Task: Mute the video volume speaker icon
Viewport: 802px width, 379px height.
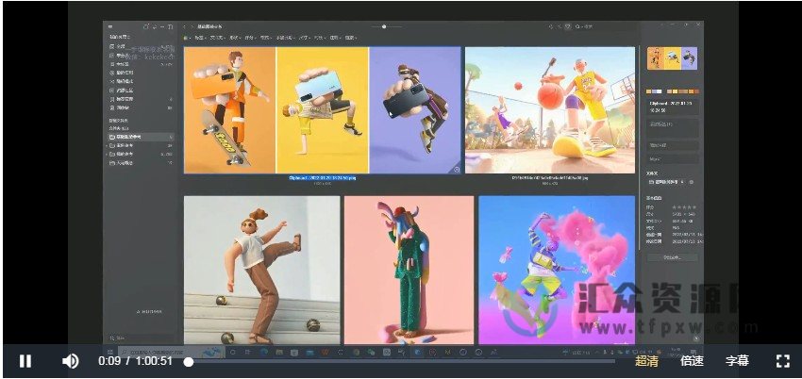Action: (x=70, y=361)
